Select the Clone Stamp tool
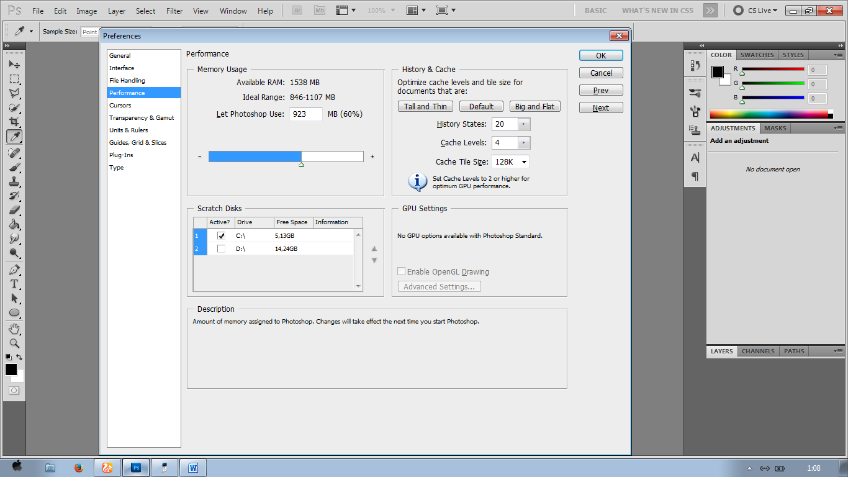The height and width of the screenshot is (477, 848). coord(14,181)
